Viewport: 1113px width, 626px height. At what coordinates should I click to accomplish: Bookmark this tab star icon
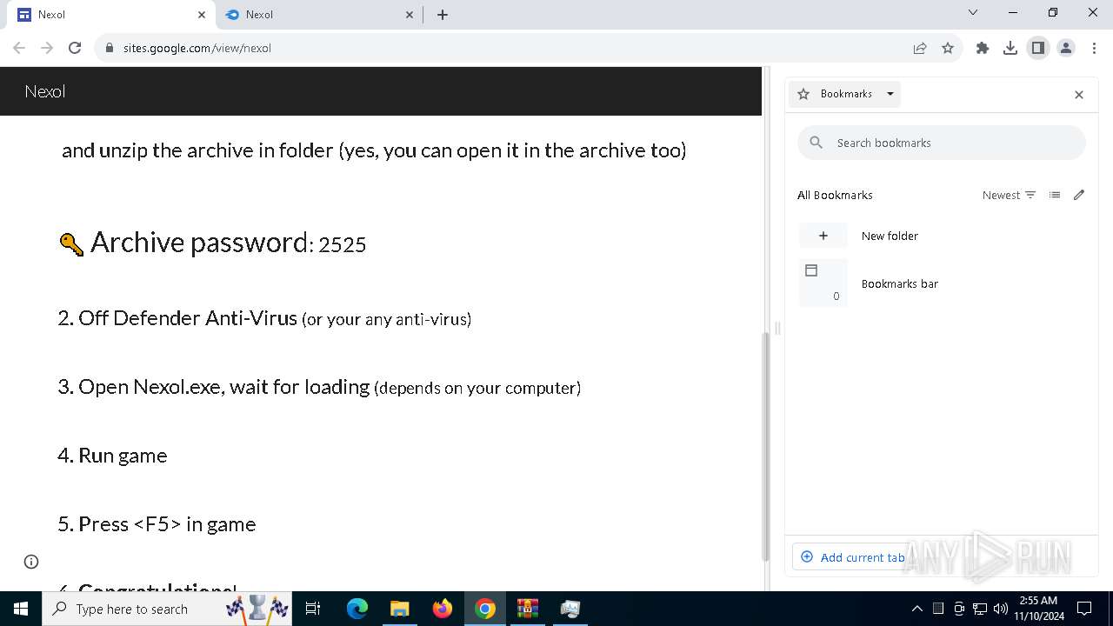(x=948, y=48)
